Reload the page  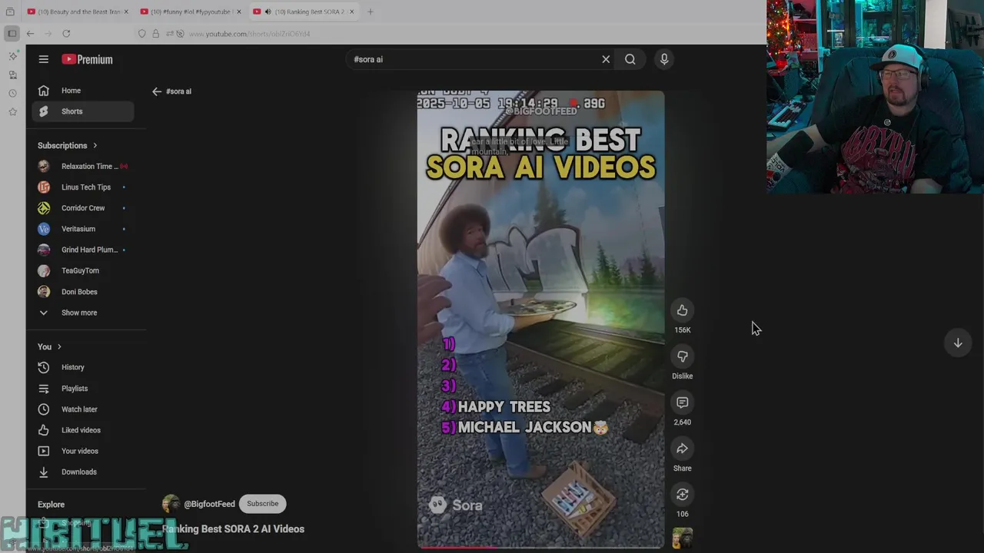tap(66, 33)
